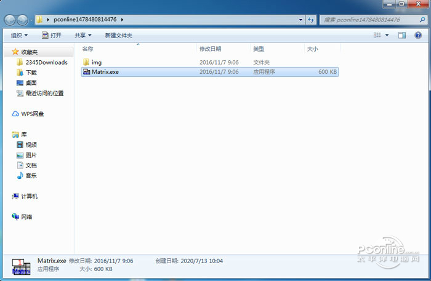Image resolution: width=431 pixels, height=281 pixels.
Task: Open 2345Downloads in favorites
Action: point(46,62)
